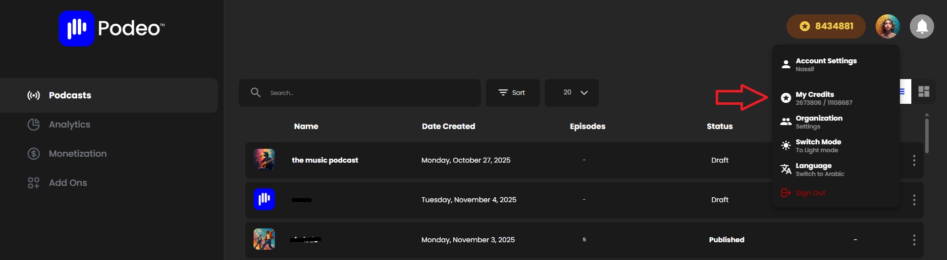This screenshot has height=260, width=947.
Task: Open the notifications bell icon
Action: (x=922, y=26)
